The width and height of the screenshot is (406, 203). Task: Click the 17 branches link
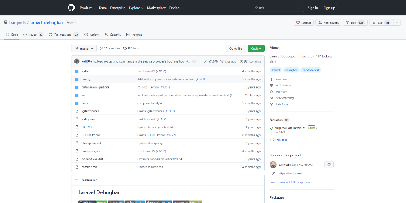click(x=110, y=48)
